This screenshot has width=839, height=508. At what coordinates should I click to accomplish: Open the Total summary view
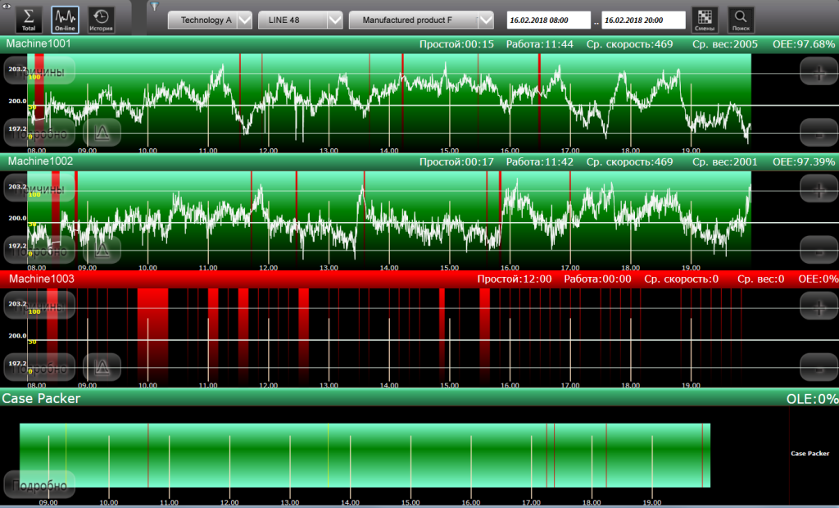(x=29, y=19)
